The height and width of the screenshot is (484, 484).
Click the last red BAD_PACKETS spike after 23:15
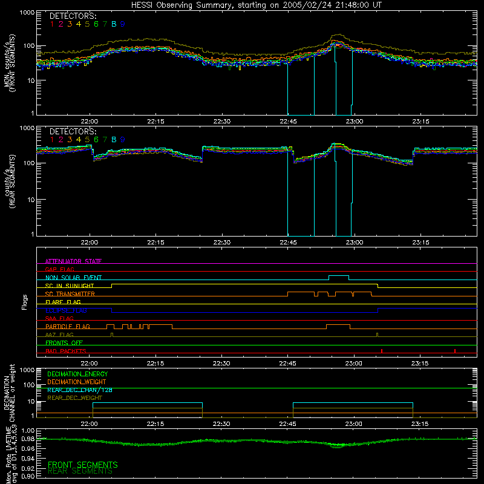[455, 351]
